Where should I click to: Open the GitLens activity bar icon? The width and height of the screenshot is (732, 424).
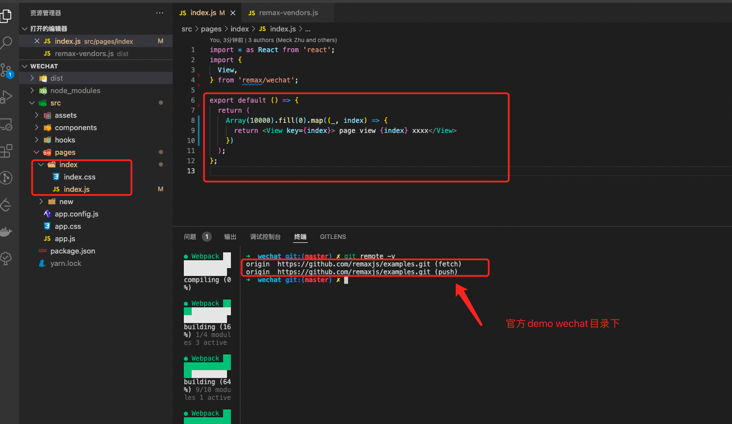point(6,178)
